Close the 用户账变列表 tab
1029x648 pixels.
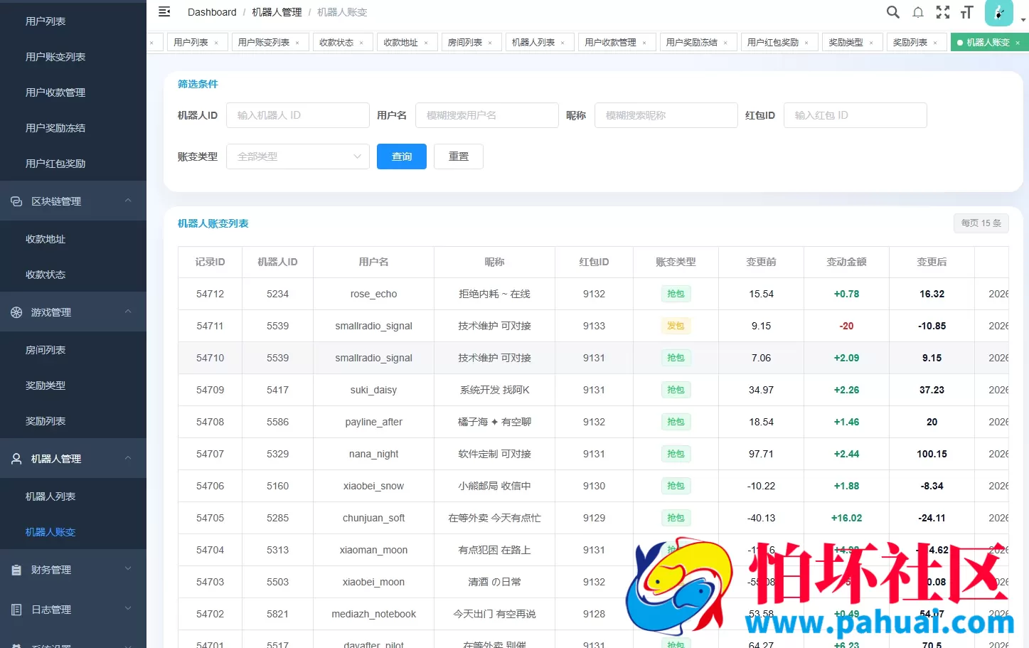tap(297, 43)
